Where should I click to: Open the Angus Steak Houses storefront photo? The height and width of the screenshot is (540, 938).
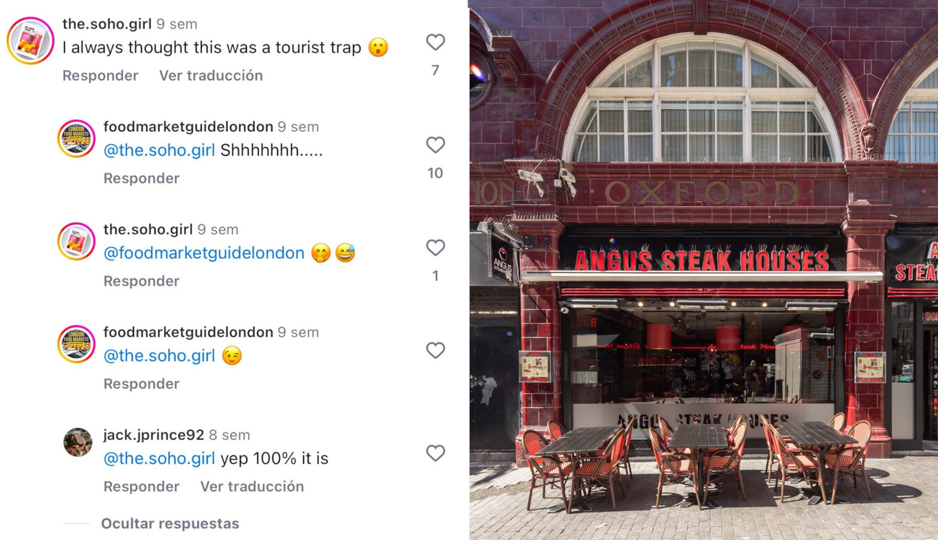coord(704,270)
